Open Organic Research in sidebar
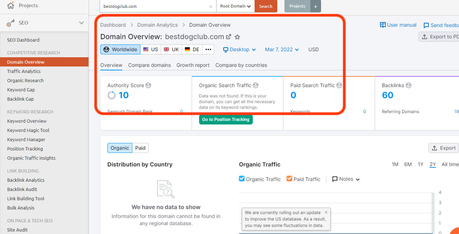The image size is (459, 234). pyautogui.click(x=25, y=81)
